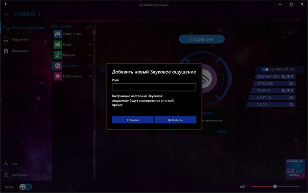Click the ТЕМБР НЧ ВЫКЛ row
The width and height of the screenshot is (308, 193).
click(x=273, y=91)
